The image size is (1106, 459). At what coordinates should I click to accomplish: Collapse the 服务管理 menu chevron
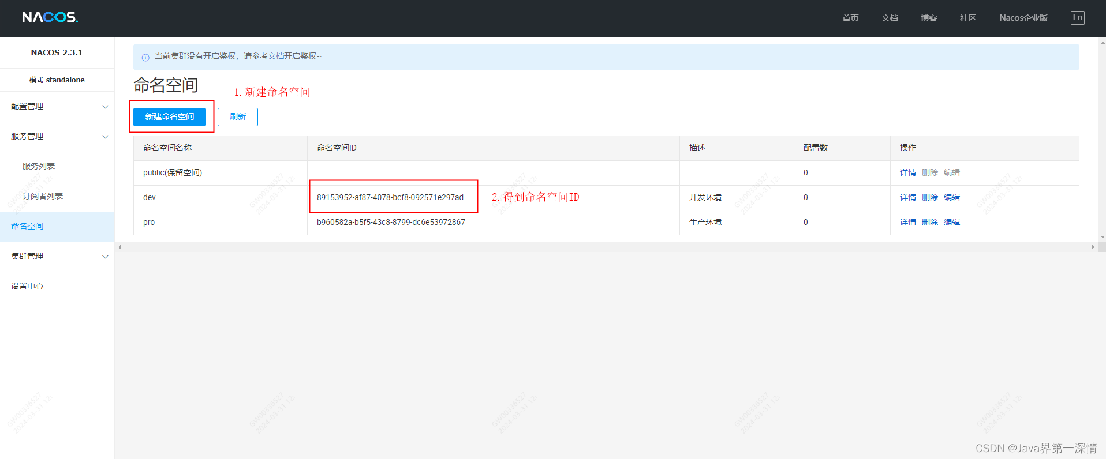pos(105,137)
